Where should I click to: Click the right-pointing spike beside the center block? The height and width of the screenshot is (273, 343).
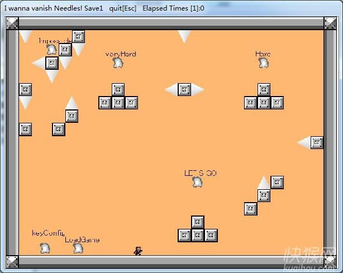(197, 89)
